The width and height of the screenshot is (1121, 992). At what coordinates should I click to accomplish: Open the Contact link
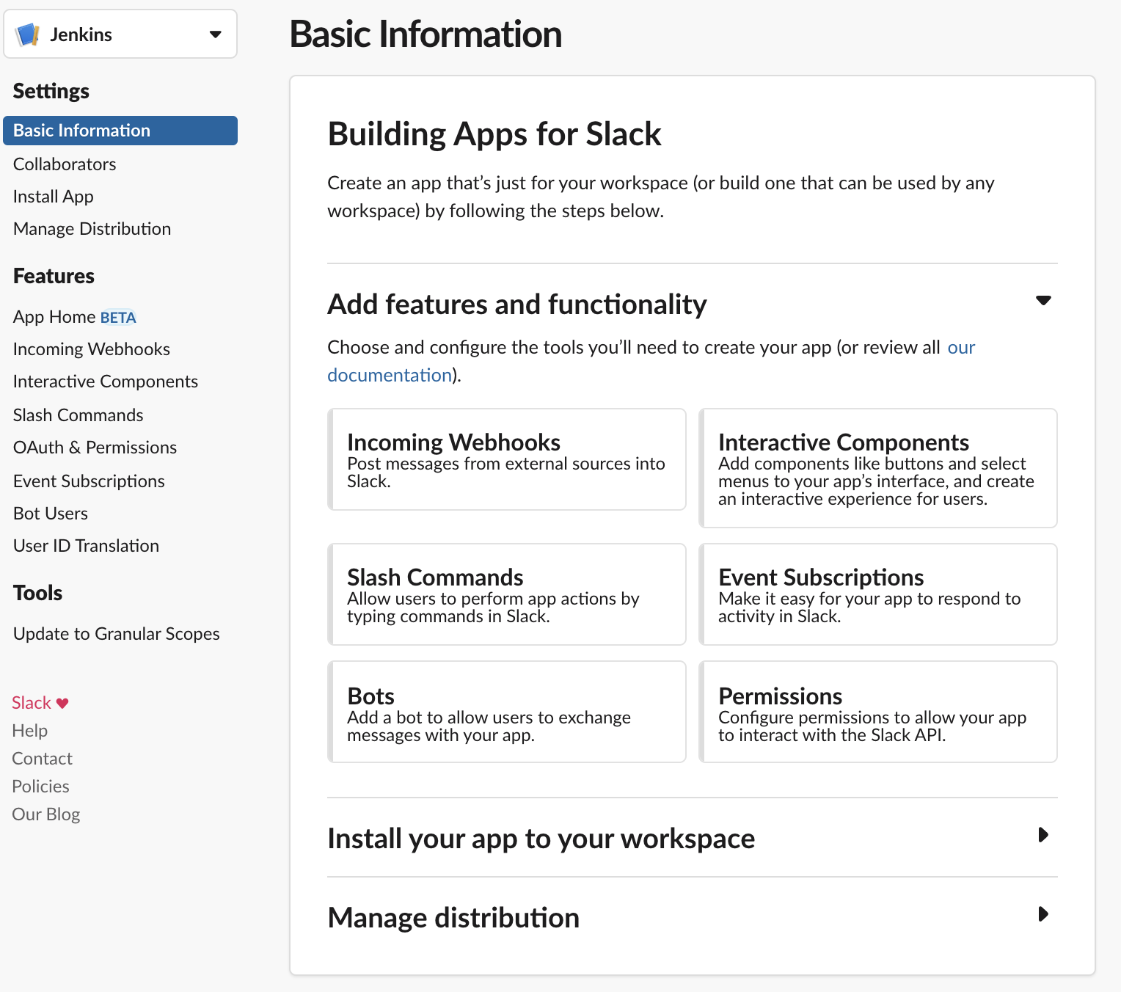click(x=43, y=759)
